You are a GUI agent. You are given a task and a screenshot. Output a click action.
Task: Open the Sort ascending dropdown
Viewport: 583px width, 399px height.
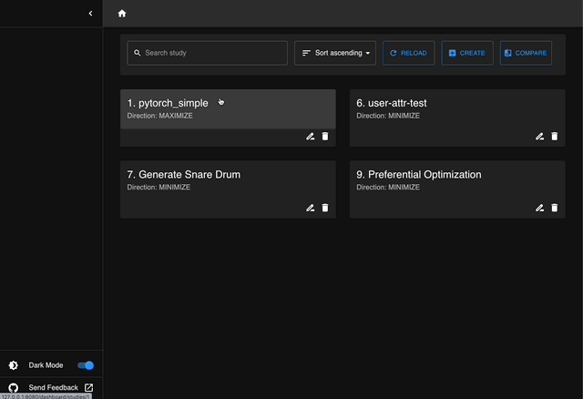click(x=336, y=53)
